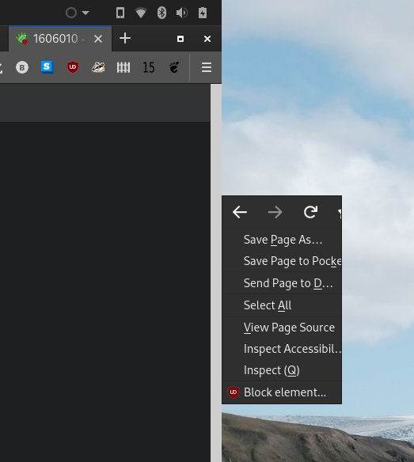Click the forward arrow in context menu

(275, 212)
